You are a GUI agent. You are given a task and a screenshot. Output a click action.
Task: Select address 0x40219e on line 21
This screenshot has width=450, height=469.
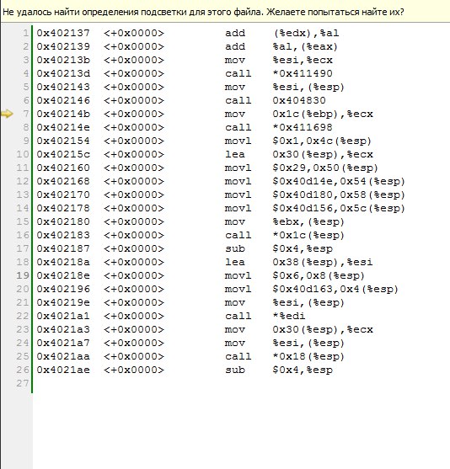[63, 302]
